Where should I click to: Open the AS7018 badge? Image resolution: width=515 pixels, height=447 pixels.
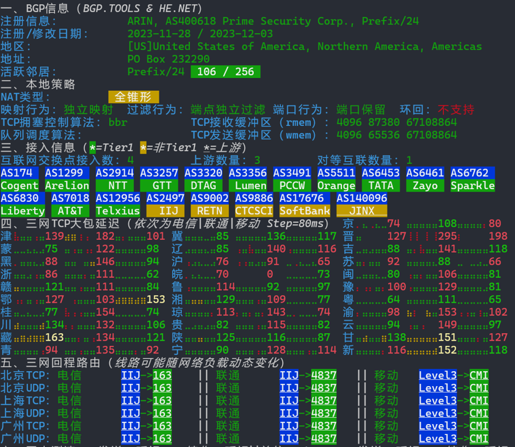[x=70, y=198]
